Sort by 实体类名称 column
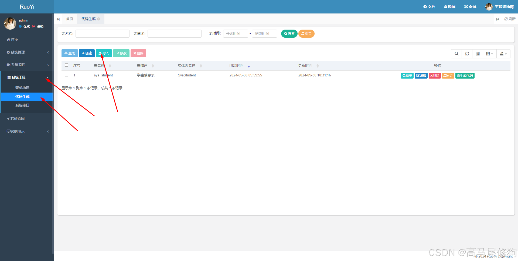This screenshot has width=518, height=261. pyautogui.click(x=190, y=66)
